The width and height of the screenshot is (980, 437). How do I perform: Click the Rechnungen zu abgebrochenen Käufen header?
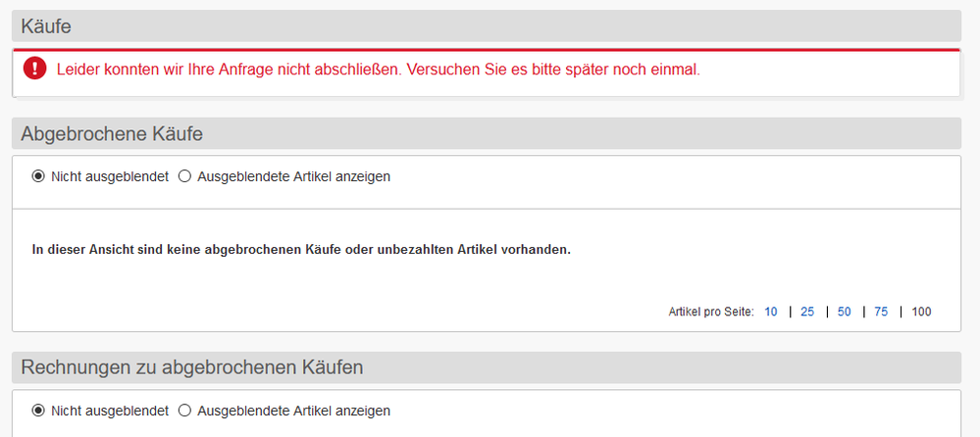(x=192, y=367)
